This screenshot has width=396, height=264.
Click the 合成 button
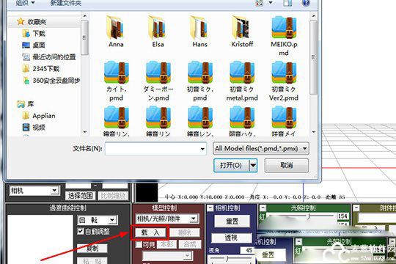[190, 244]
